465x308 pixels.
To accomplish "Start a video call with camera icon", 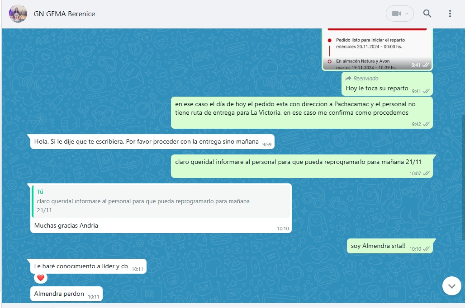I will point(396,14).
